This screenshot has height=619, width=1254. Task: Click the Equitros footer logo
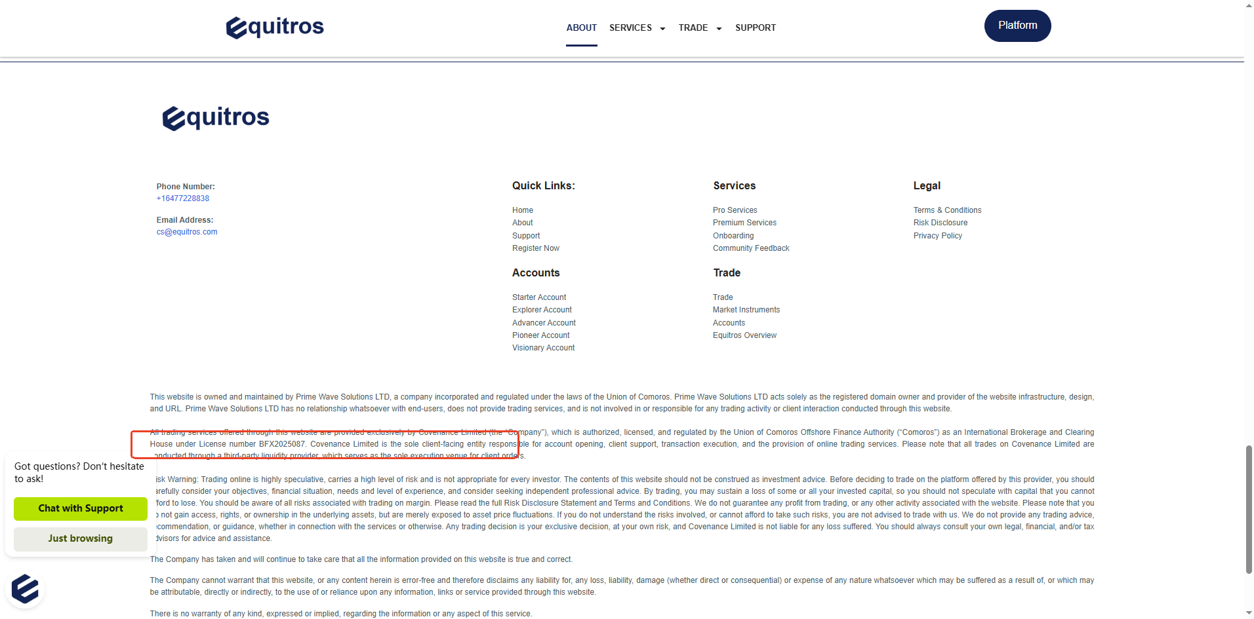click(x=216, y=118)
